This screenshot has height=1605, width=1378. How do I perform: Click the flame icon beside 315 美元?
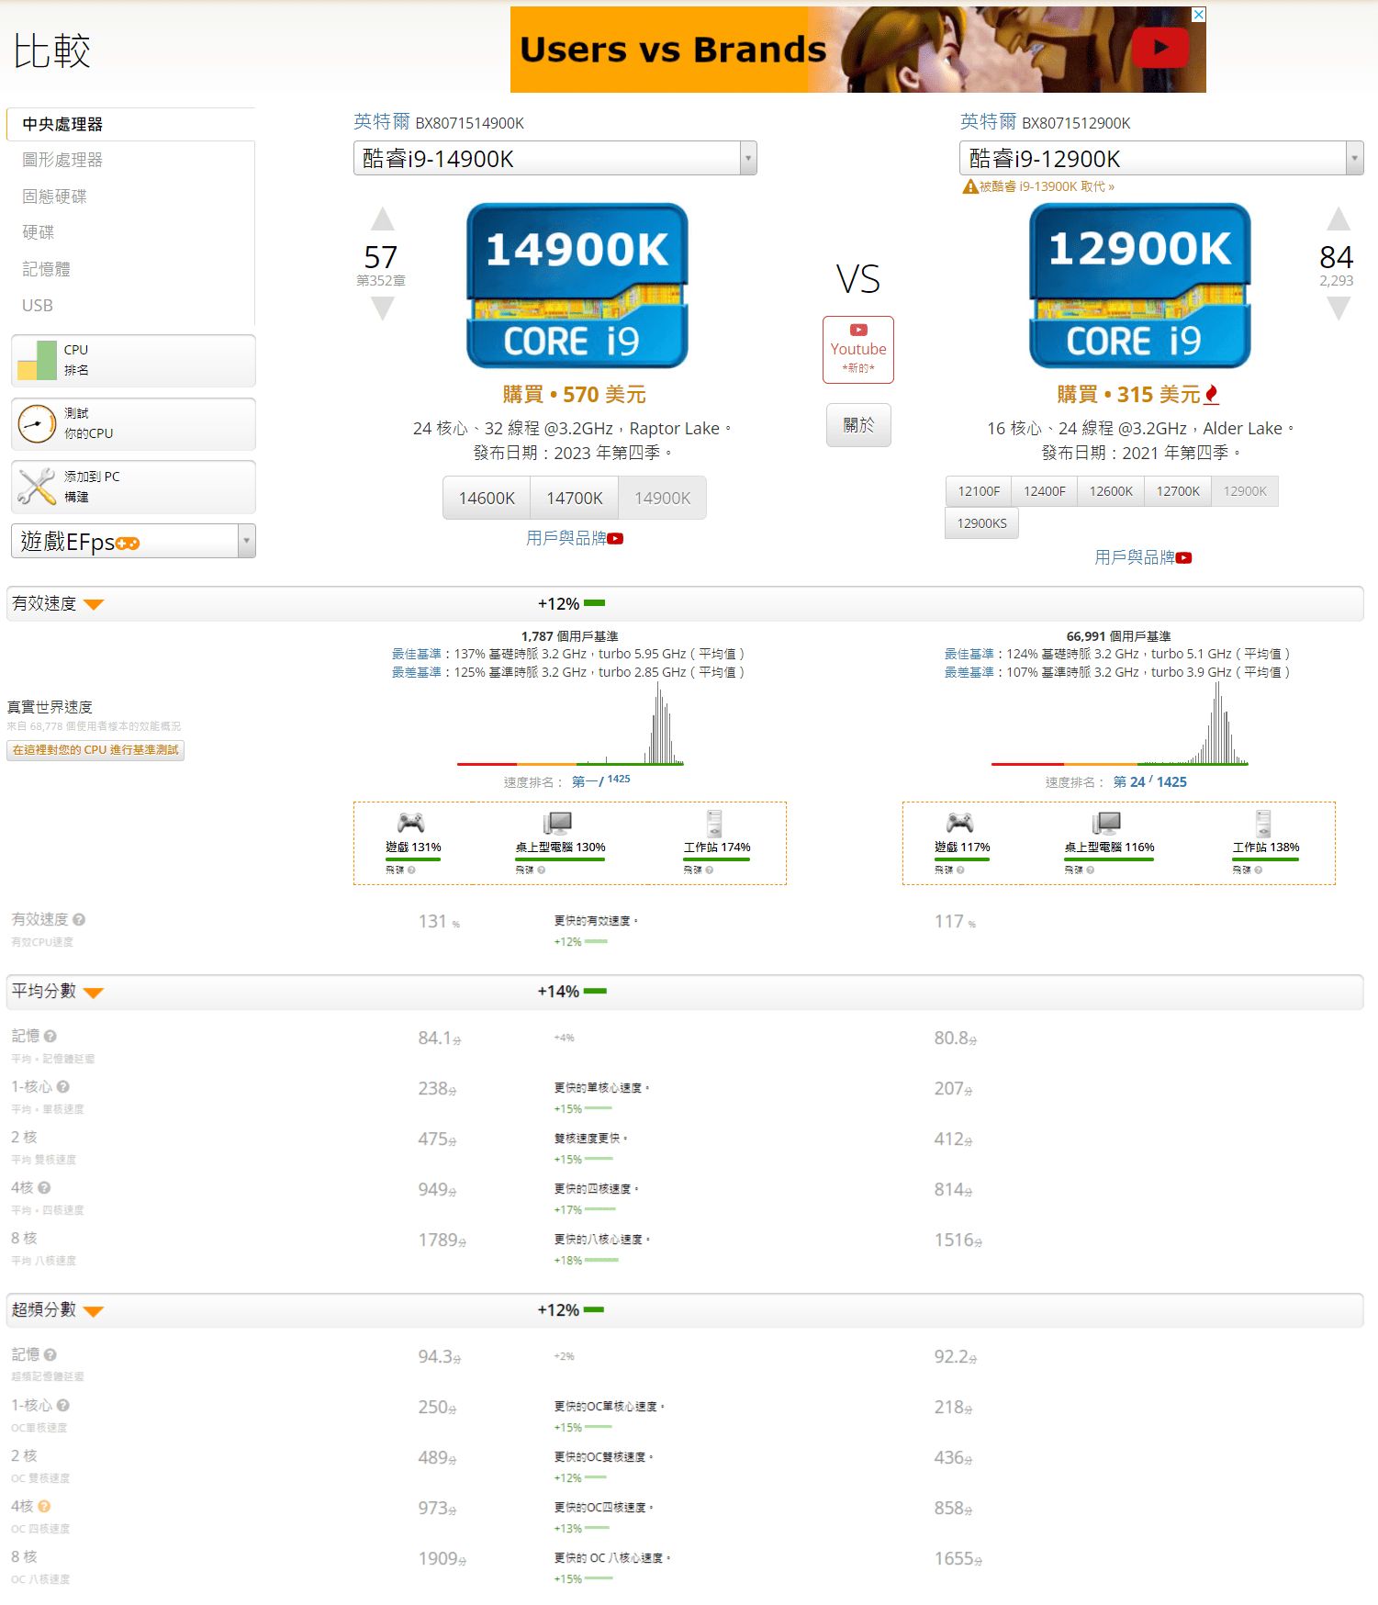pyautogui.click(x=1212, y=395)
